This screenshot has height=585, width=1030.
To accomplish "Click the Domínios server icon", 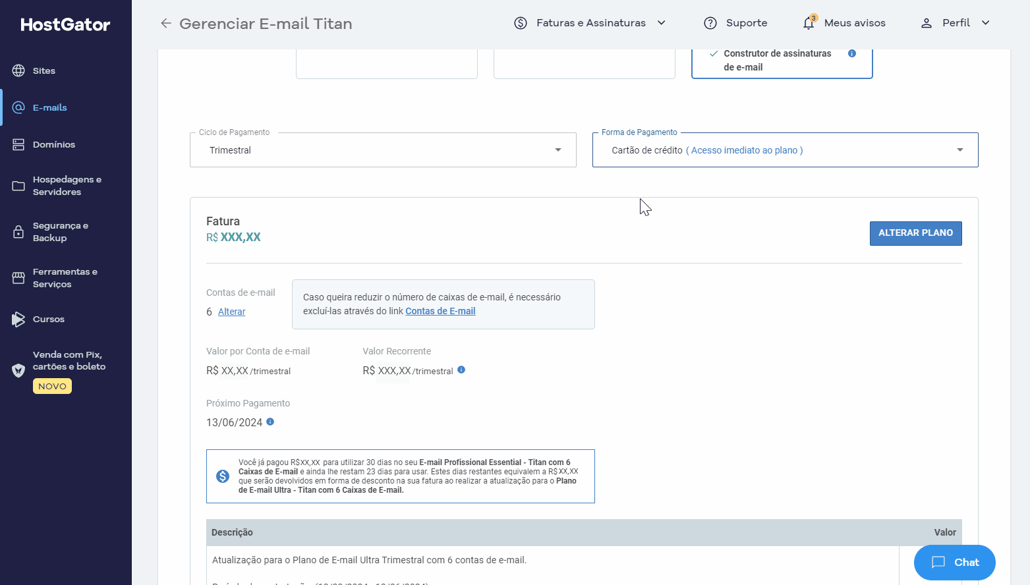I will click(18, 144).
